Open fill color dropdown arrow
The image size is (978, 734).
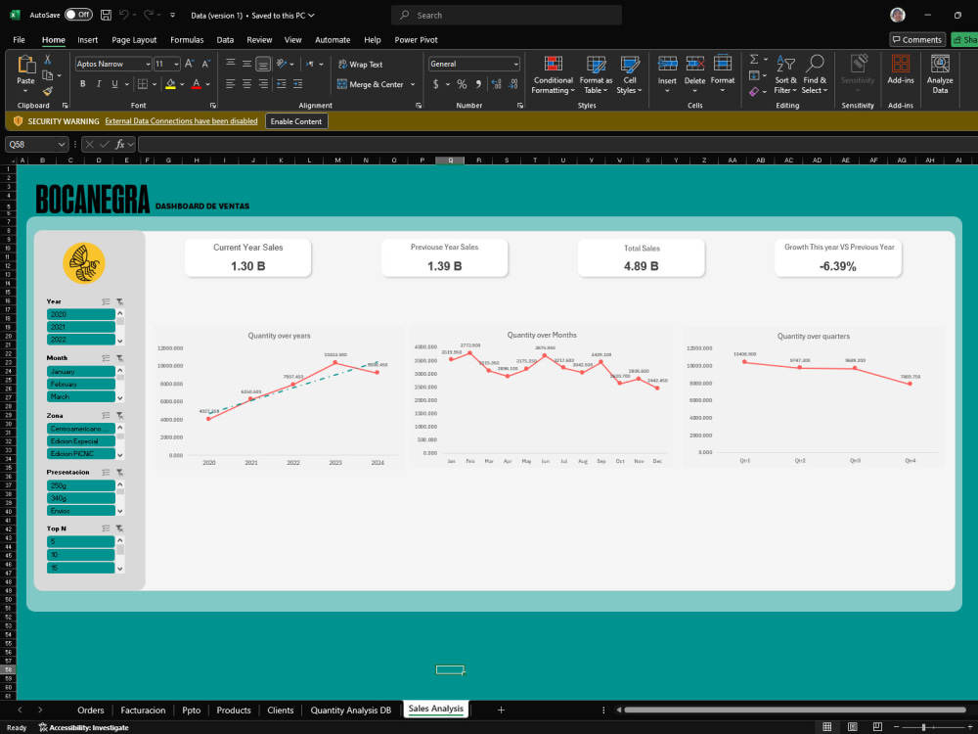tap(182, 85)
